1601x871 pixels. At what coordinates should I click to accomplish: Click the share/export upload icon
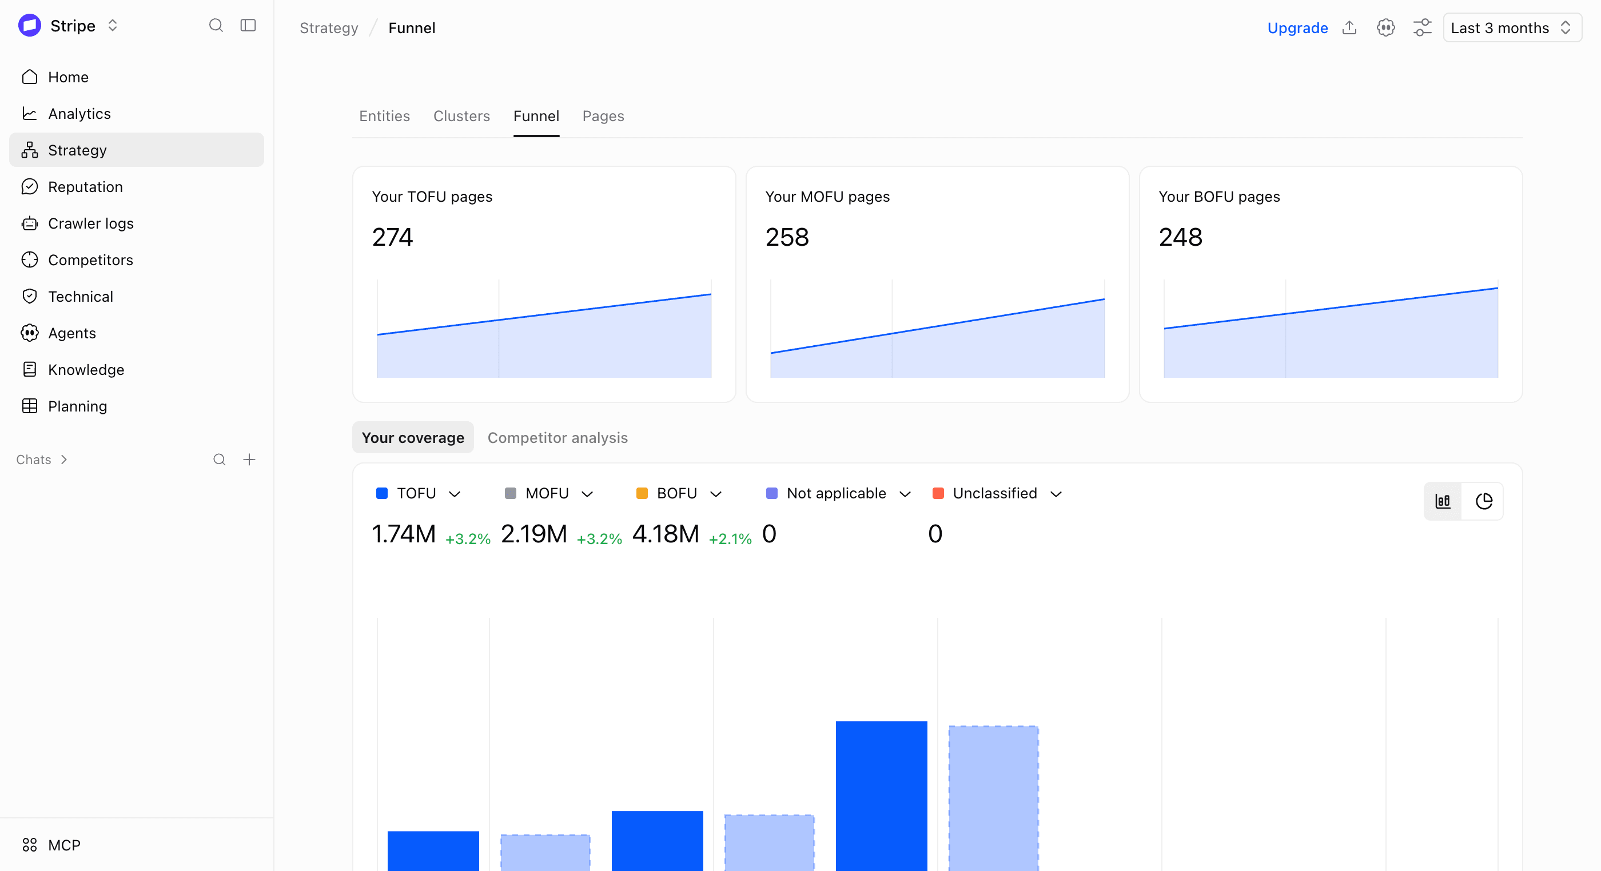click(x=1349, y=28)
